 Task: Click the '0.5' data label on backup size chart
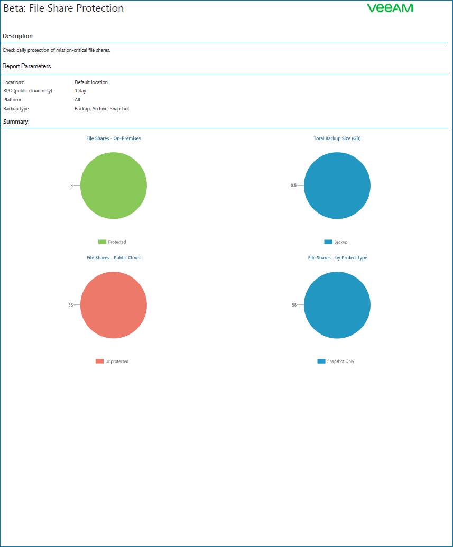pos(293,186)
